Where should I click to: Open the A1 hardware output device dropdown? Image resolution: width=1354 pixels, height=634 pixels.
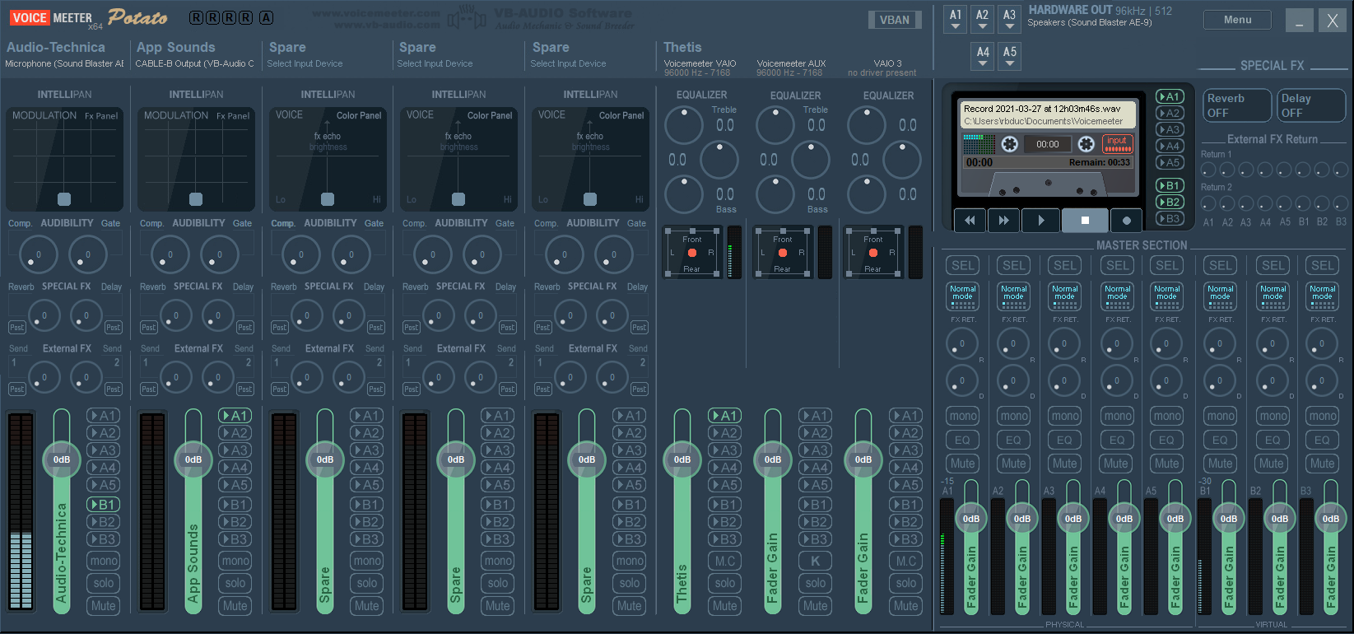pos(955,19)
